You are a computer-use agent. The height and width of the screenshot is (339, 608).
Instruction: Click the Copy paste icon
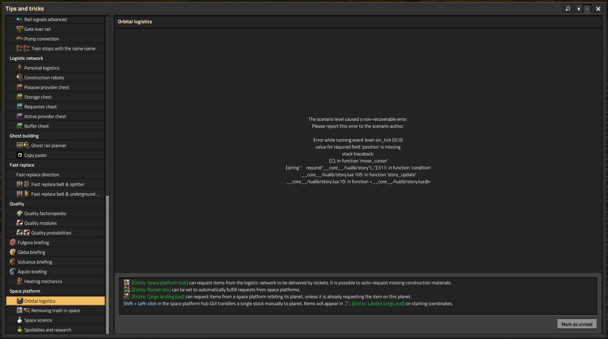click(20, 155)
